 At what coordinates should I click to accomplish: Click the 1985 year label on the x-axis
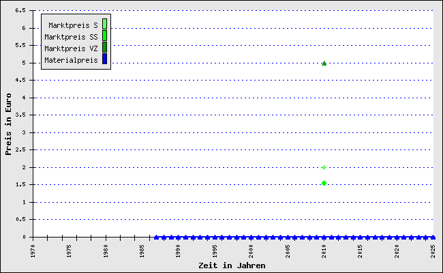[142, 250]
